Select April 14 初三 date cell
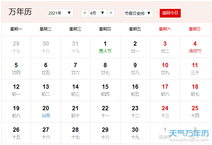This screenshot has height=145, width=212. point(76,90)
